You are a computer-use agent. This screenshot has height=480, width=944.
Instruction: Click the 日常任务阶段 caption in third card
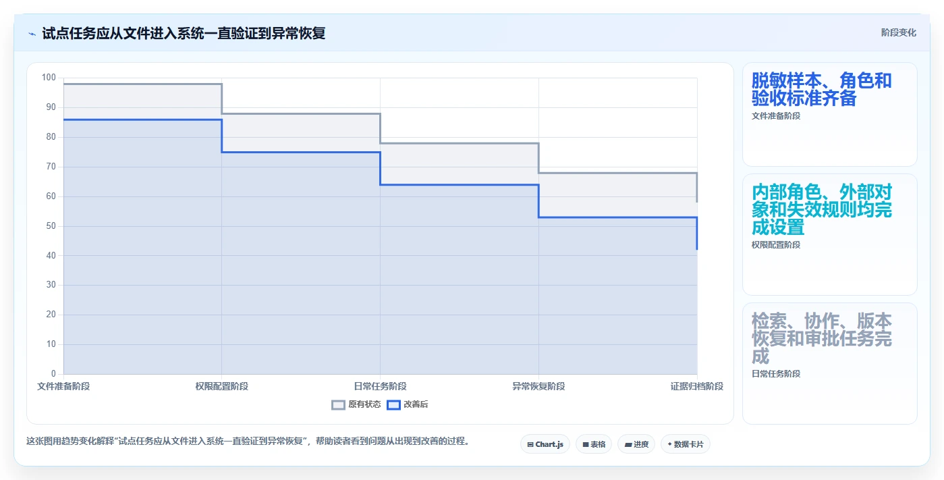776,373
